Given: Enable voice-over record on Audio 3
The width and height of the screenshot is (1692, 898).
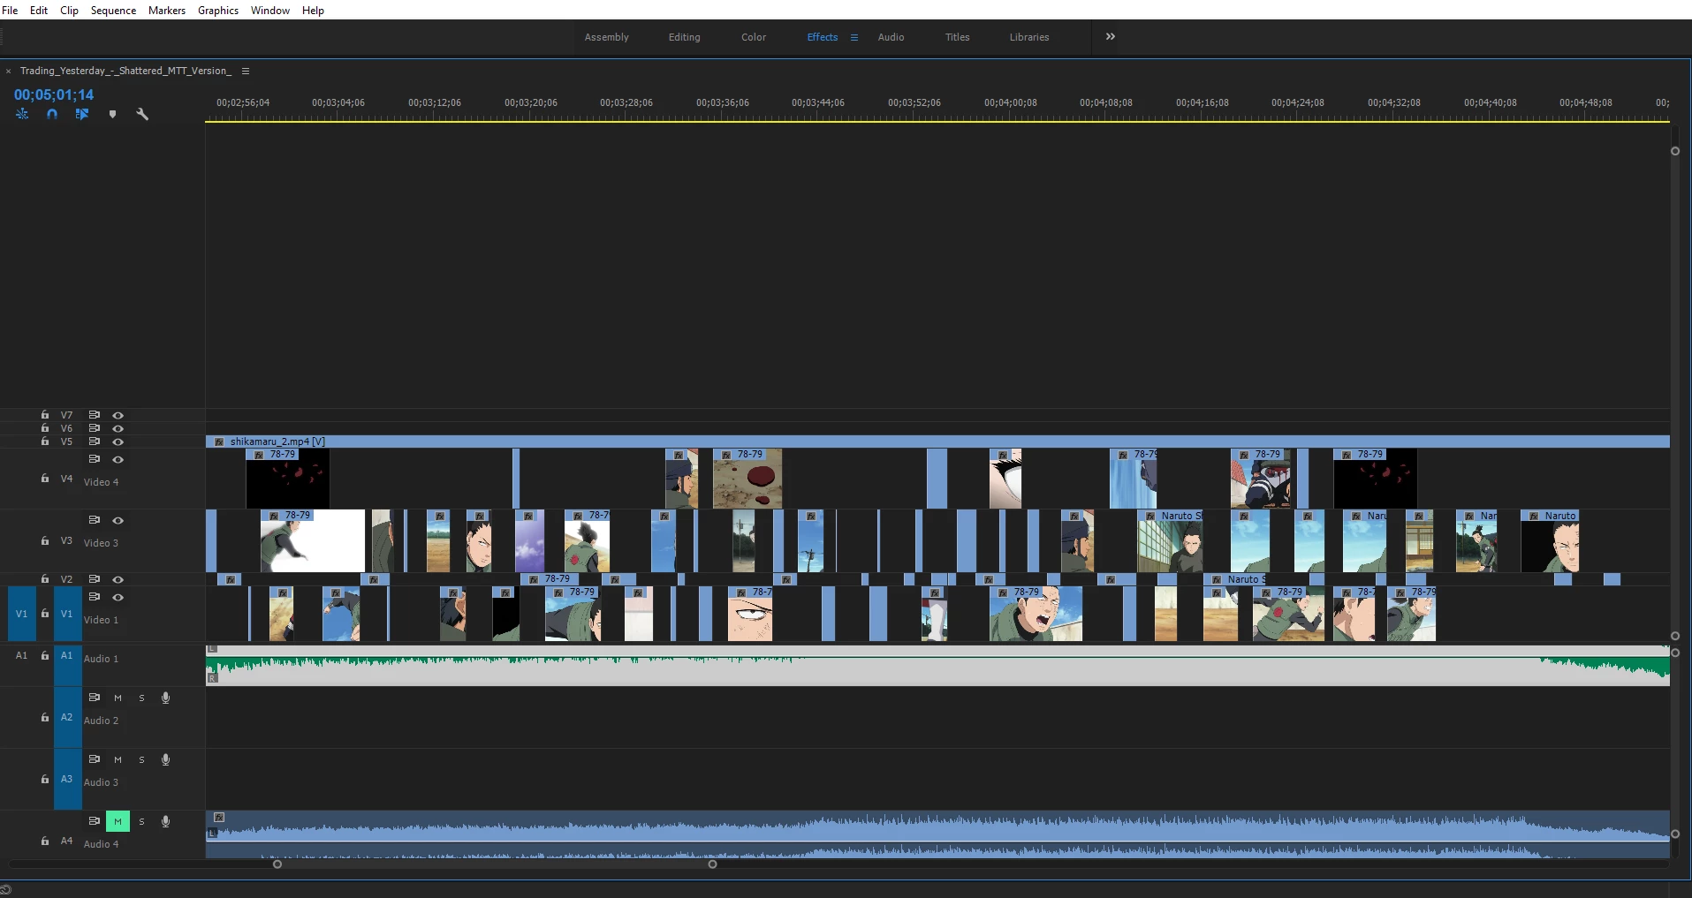Looking at the screenshot, I should (x=165, y=759).
